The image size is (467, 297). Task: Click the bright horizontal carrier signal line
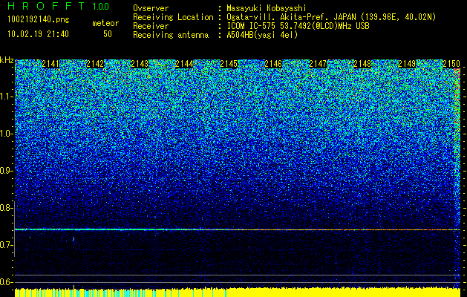[x=238, y=229]
